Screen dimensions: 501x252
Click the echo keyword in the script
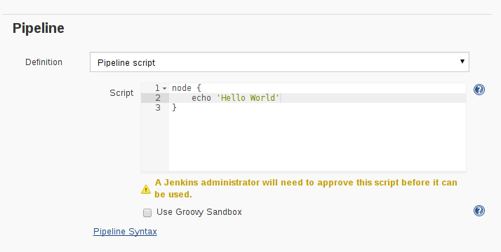pos(201,98)
